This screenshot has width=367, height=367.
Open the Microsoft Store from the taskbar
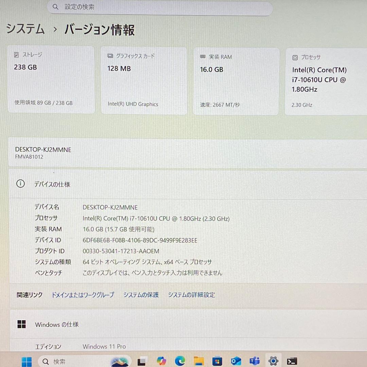pyautogui.click(x=217, y=361)
